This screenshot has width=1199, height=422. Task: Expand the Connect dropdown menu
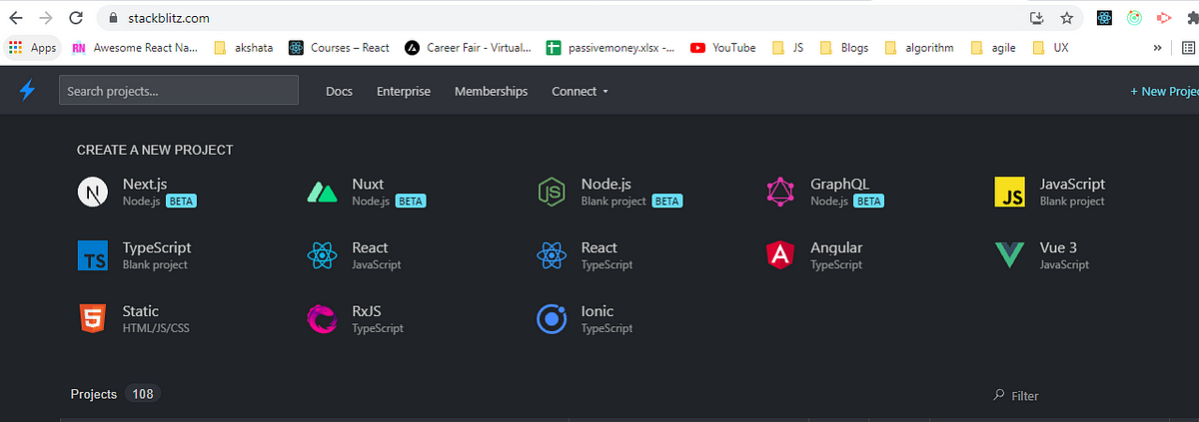[x=580, y=91]
